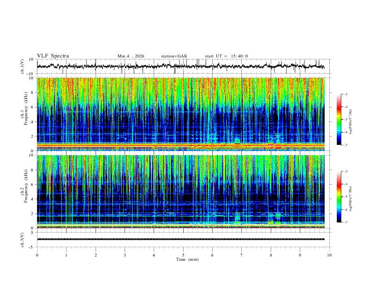This screenshot has width=371, height=286.
Task: Click the "-3" label on ch.2 color bar
Action: (346, 172)
